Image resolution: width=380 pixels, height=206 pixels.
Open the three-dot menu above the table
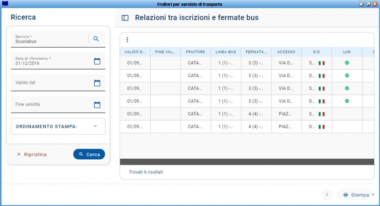pyautogui.click(x=127, y=40)
